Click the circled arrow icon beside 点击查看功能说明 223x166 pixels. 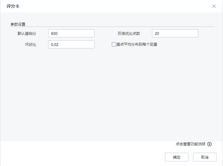[209, 144]
